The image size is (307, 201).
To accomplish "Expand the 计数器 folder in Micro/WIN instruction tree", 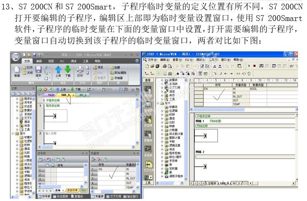I will (x=162, y=130).
